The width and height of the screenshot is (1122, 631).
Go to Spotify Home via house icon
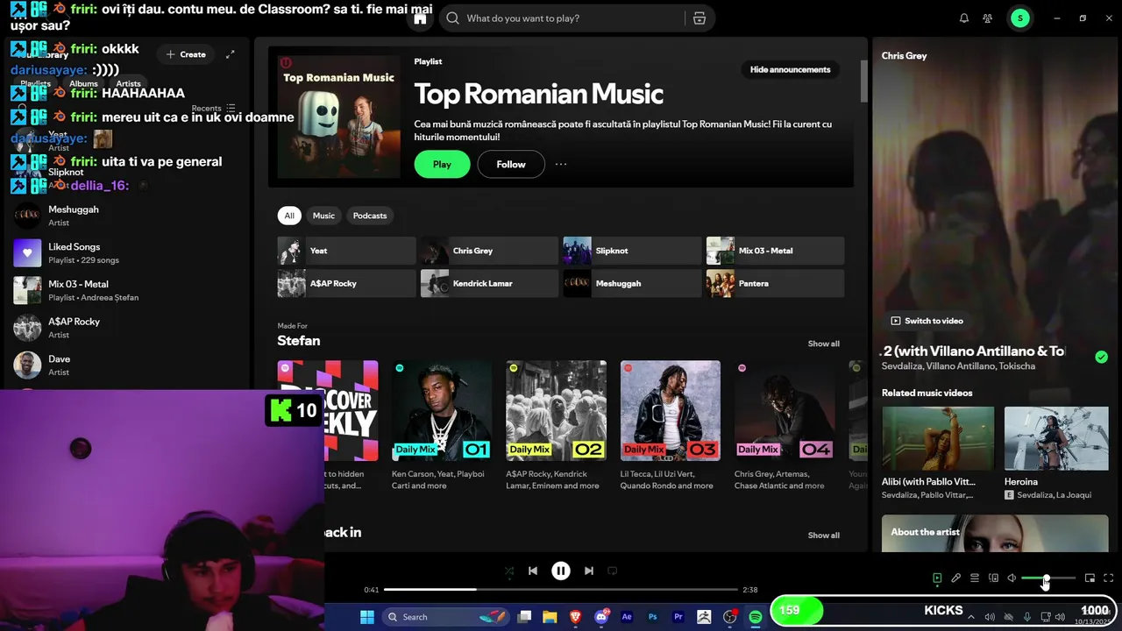click(421, 18)
